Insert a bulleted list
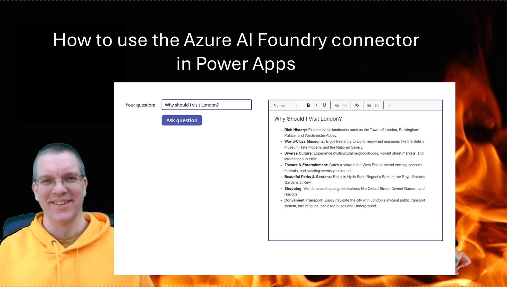507x287 pixels. click(369, 105)
